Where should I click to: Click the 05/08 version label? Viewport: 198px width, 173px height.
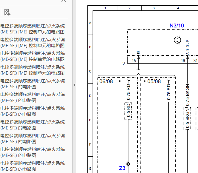154,81
